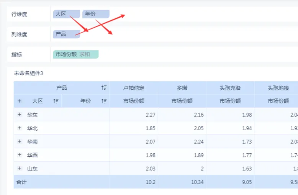Expand the 华西 row
Image resolution: width=298 pixels, height=195 pixels.
click(x=20, y=155)
